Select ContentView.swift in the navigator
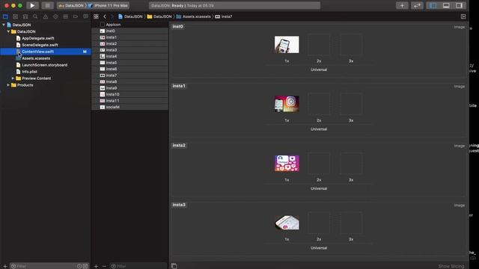The image size is (479, 269). [45, 52]
